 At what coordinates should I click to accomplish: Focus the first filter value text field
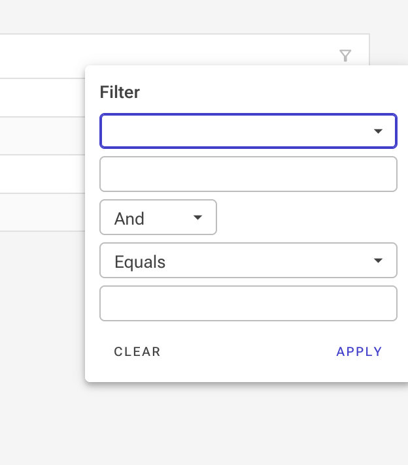(248, 174)
